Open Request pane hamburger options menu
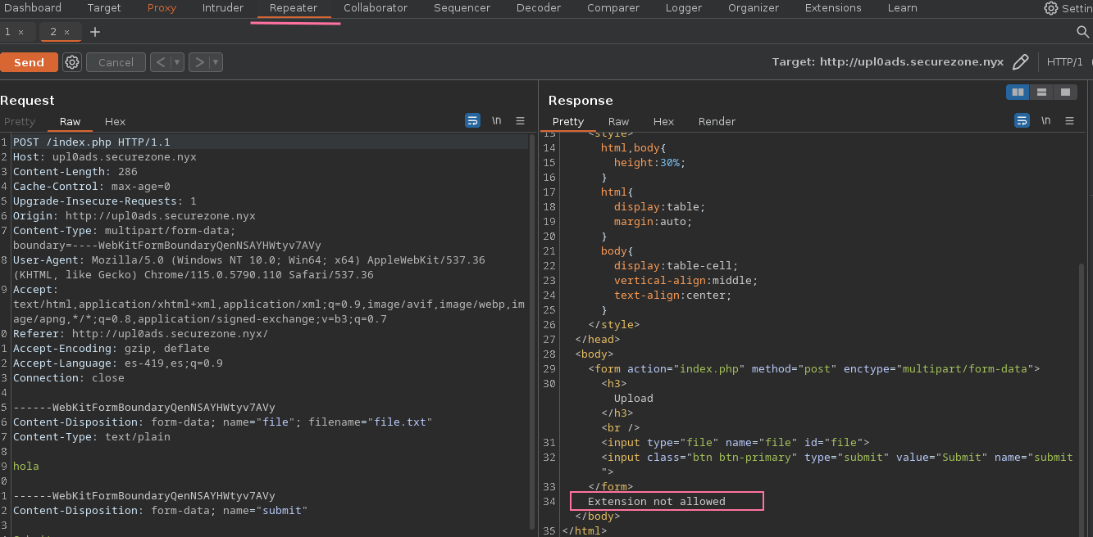This screenshot has width=1093, height=537. click(x=520, y=121)
